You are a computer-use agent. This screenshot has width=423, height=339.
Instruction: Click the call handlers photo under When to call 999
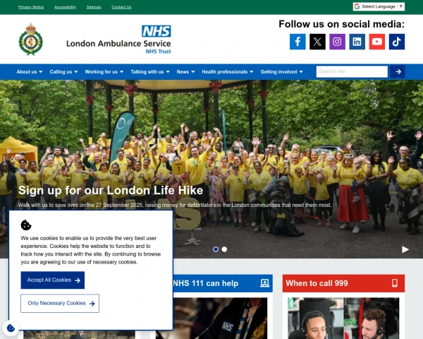point(343,319)
